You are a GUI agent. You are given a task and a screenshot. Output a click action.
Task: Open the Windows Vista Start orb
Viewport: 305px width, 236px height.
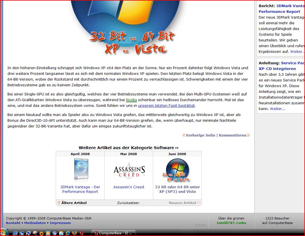[4, 233]
